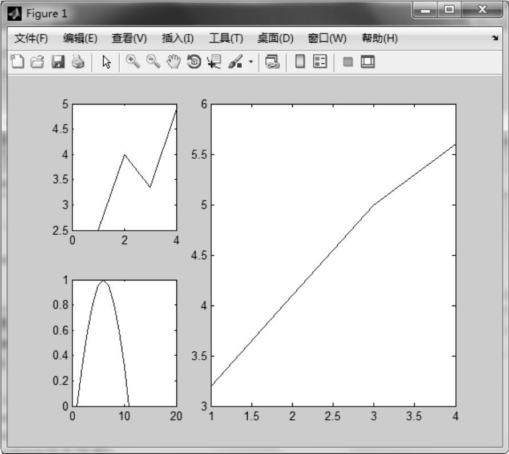Select the Edit Plot arrow tool

coord(106,62)
